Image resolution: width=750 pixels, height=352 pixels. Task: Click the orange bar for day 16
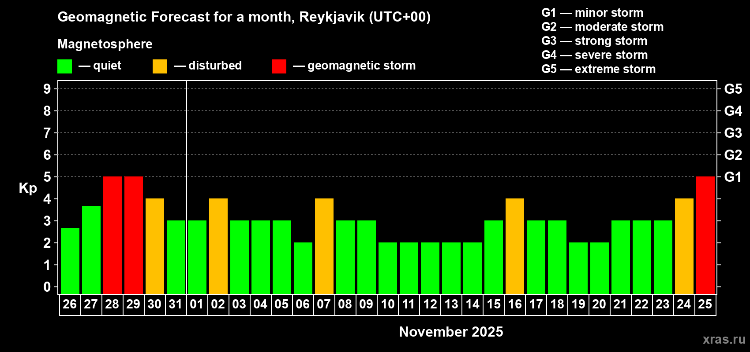coord(515,246)
